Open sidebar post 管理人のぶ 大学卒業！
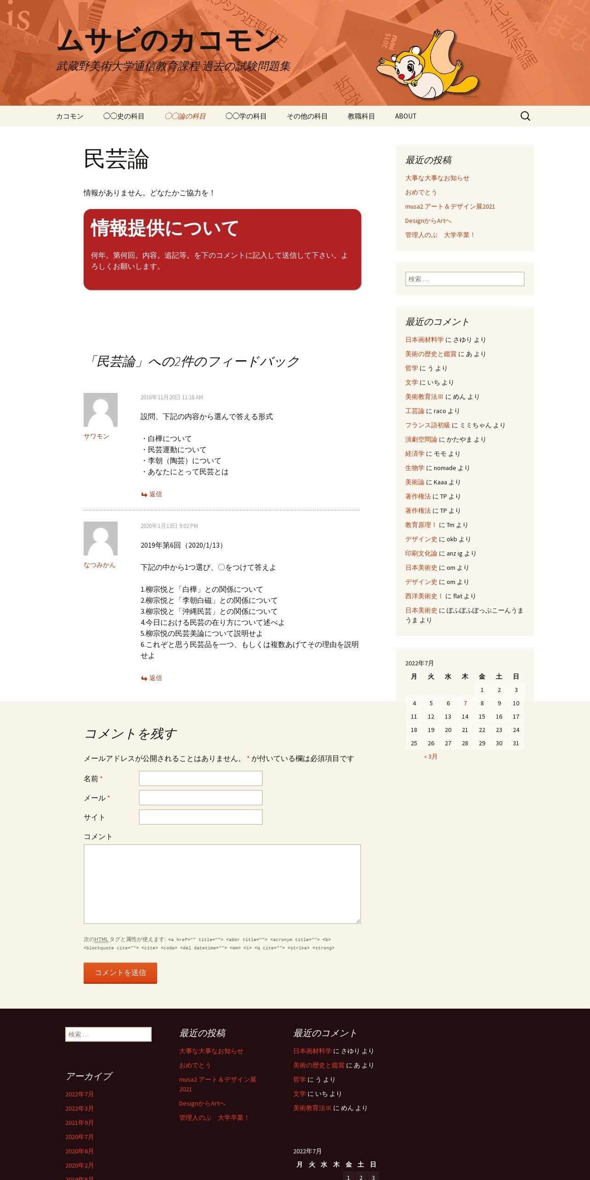 point(440,235)
